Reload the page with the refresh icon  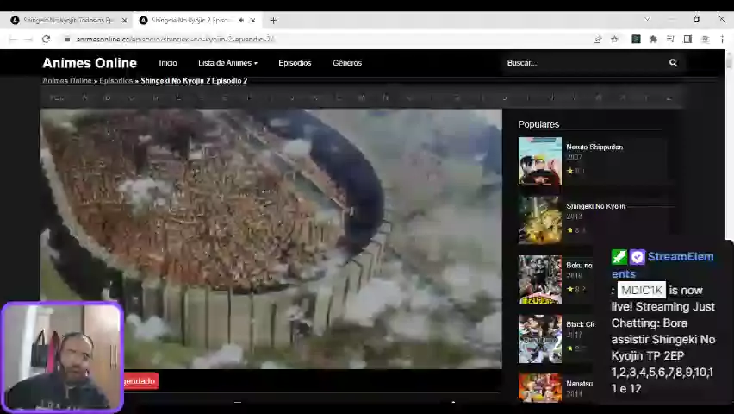(46, 39)
